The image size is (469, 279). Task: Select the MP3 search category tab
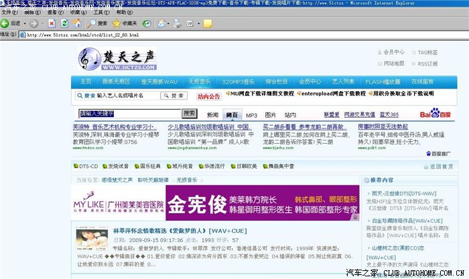click(x=251, y=115)
